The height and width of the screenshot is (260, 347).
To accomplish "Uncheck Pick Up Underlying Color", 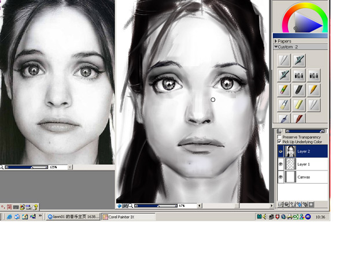I will click(279, 142).
